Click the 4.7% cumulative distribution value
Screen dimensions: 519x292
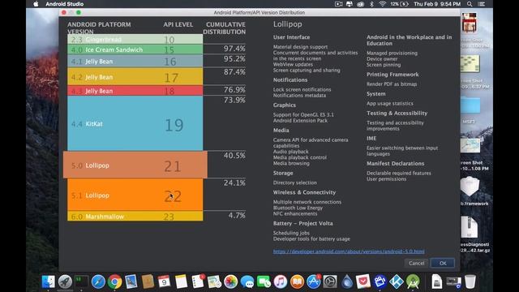(237, 216)
